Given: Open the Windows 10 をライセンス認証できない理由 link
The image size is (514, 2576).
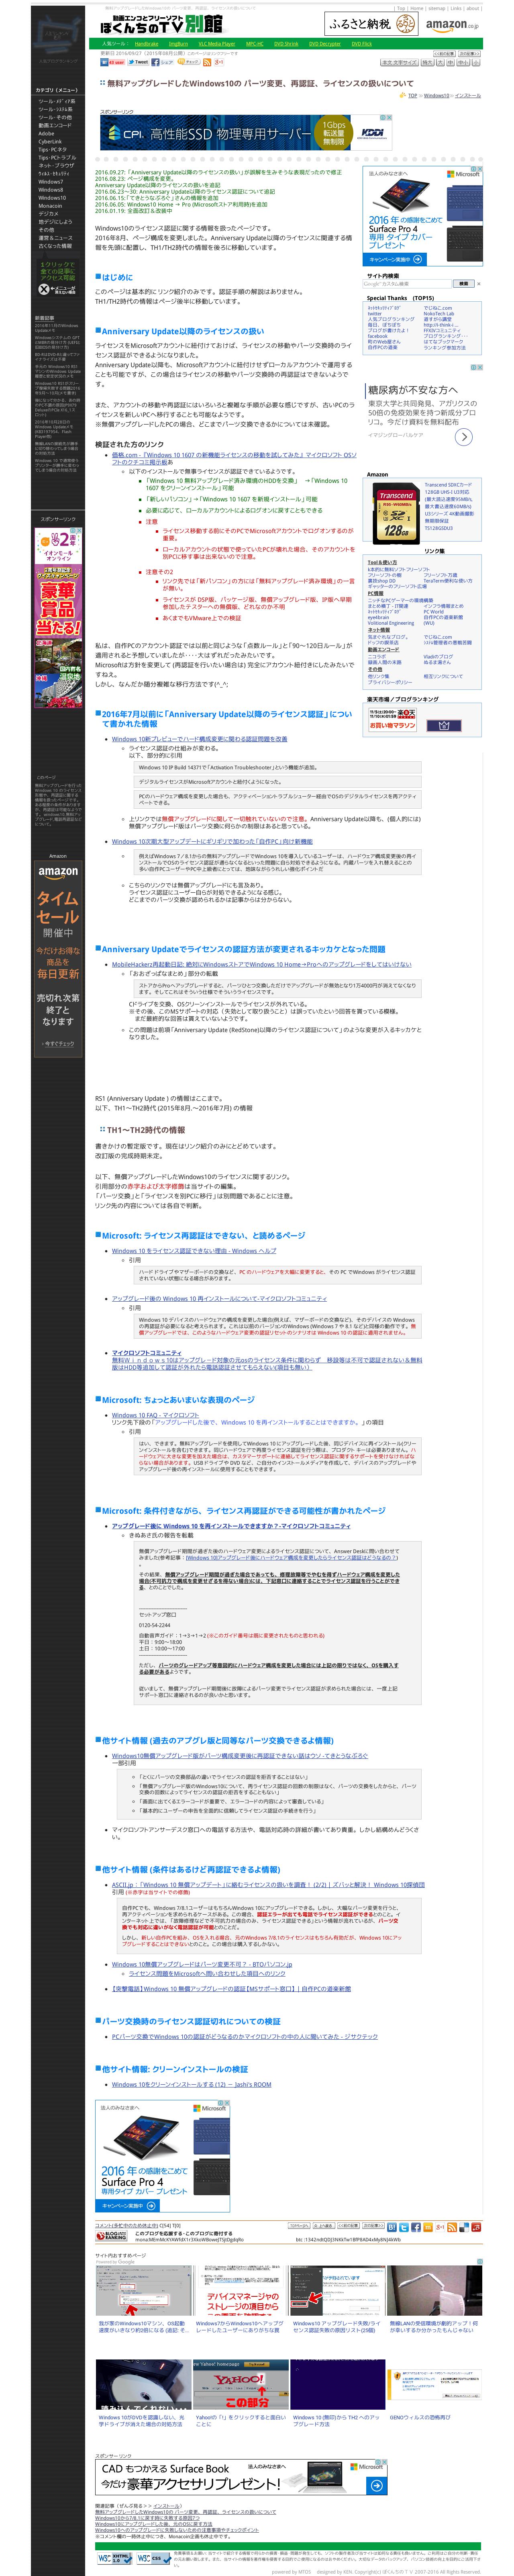Looking at the screenshot, I should coord(193,1251).
